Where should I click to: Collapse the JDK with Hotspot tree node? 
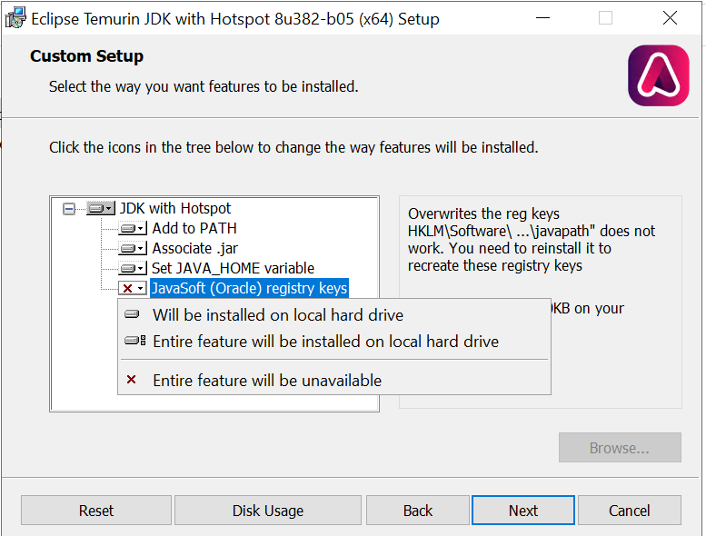69,209
